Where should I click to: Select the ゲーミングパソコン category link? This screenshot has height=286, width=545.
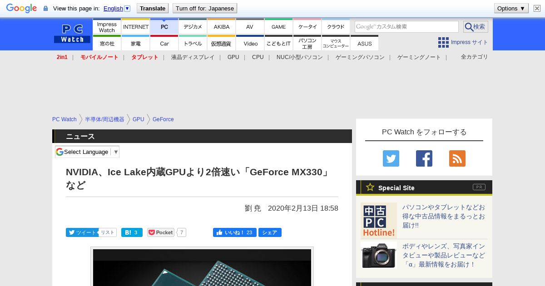coord(360,57)
